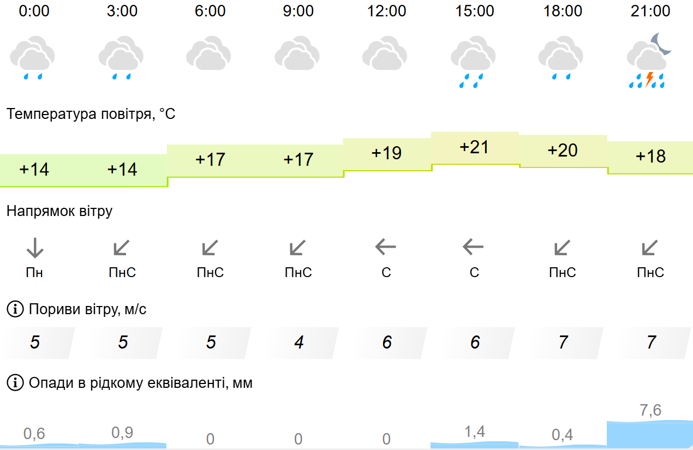Click the Напрямок вітру heading
Image resolution: width=693 pixels, height=450 pixels.
pos(59,212)
